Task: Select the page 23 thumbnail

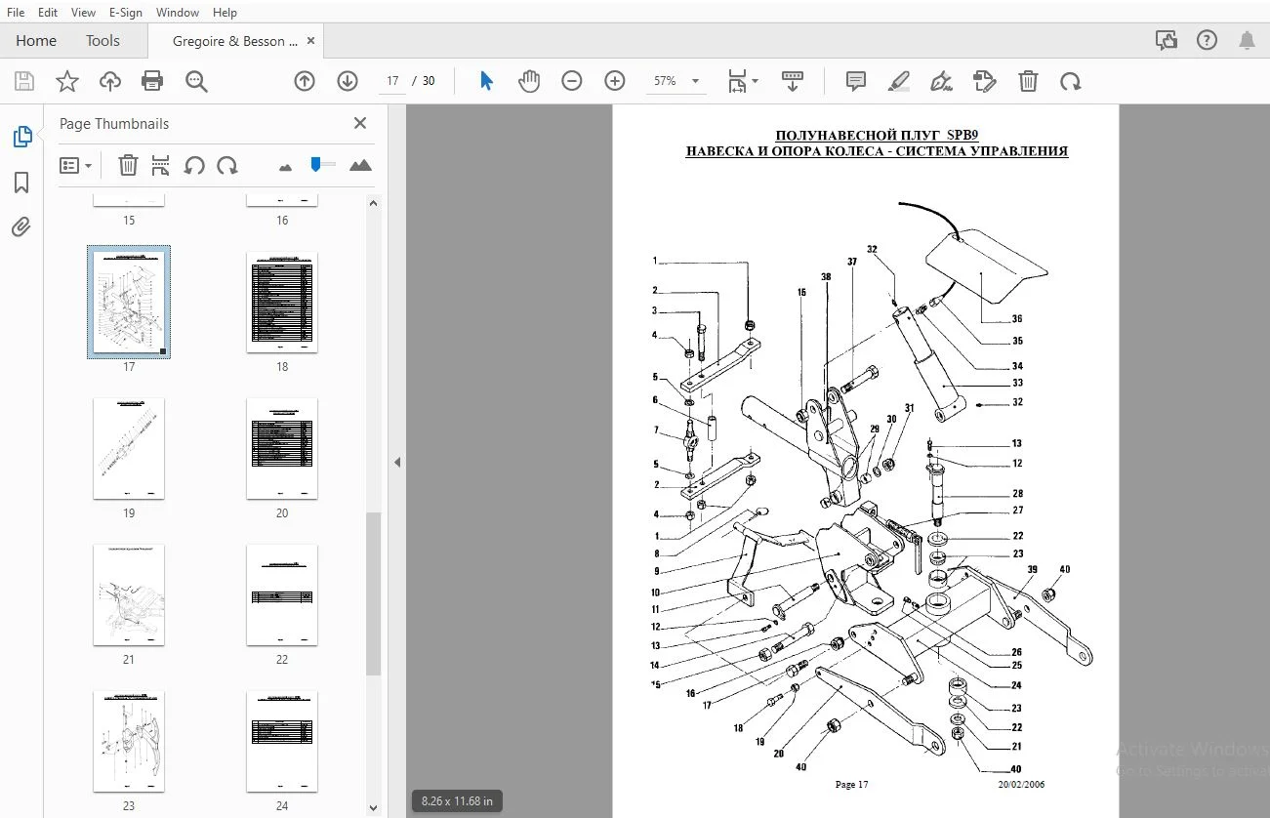Action: click(x=129, y=741)
